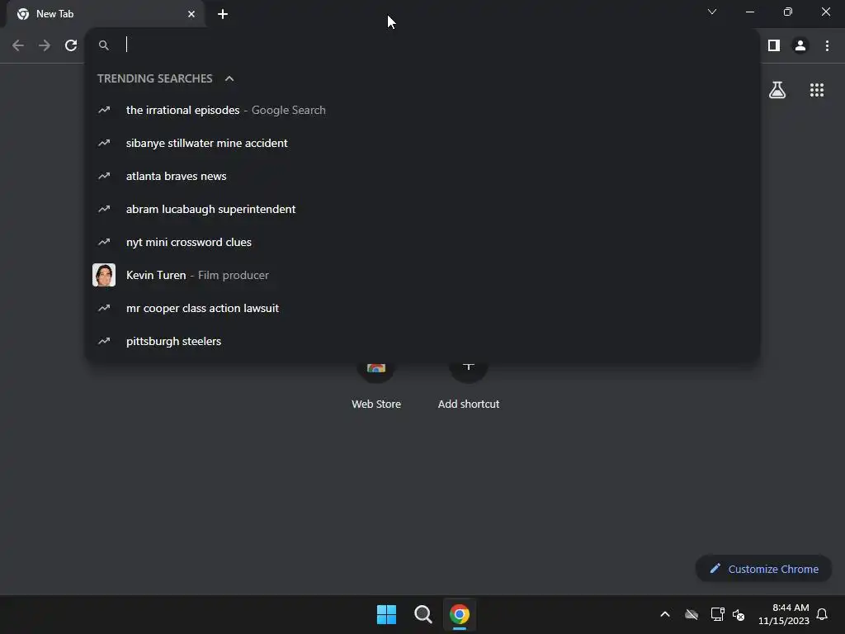Click the muted volume tray icon
The width and height of the screenshot is (845, 634).
(739, 614)
